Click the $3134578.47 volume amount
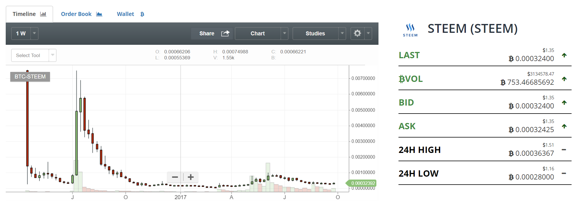 pos(541,74)
